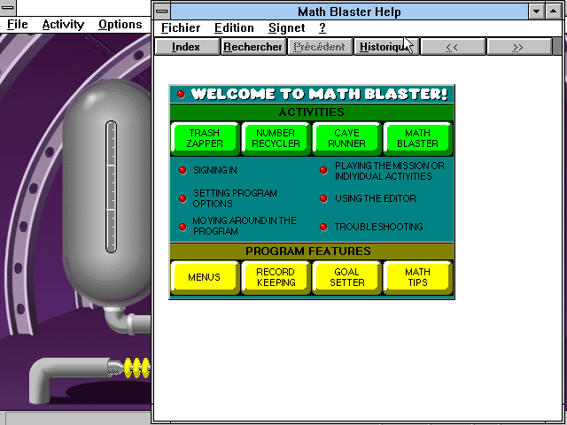Open the Signing In help link
This screenshot has width=567, height=425.
pyautogui.click(x=215, y=170)
